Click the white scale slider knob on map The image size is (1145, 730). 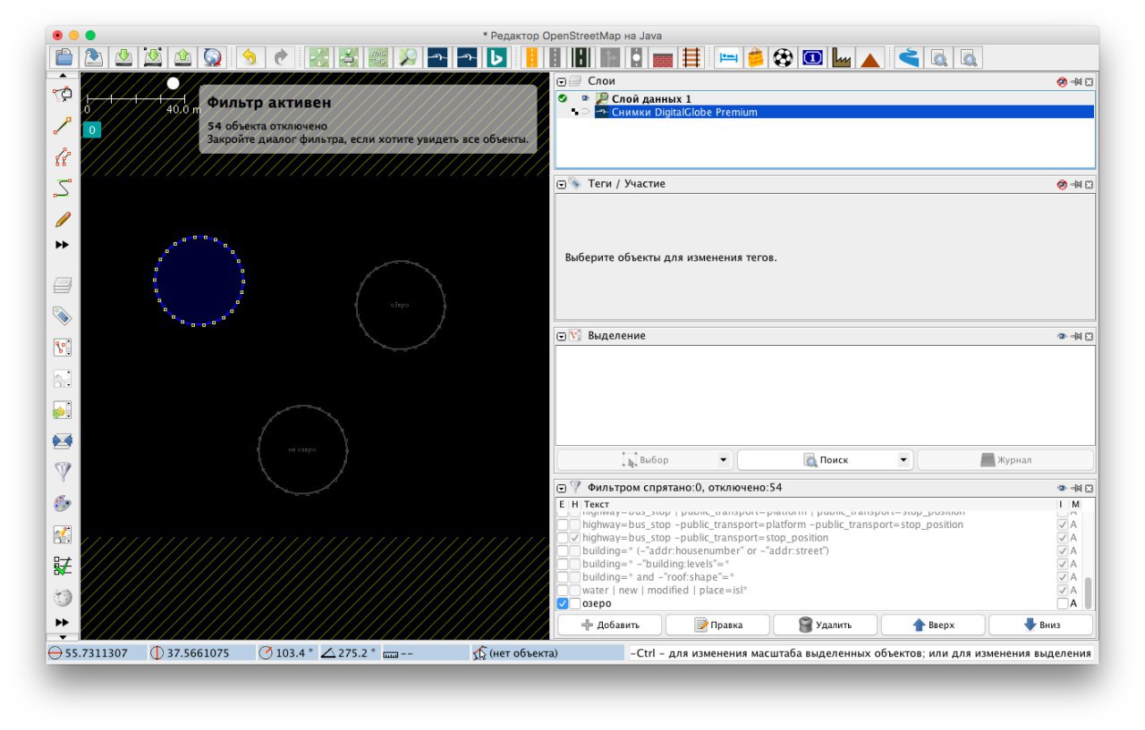pyautogui.click(x=173, y=83)
